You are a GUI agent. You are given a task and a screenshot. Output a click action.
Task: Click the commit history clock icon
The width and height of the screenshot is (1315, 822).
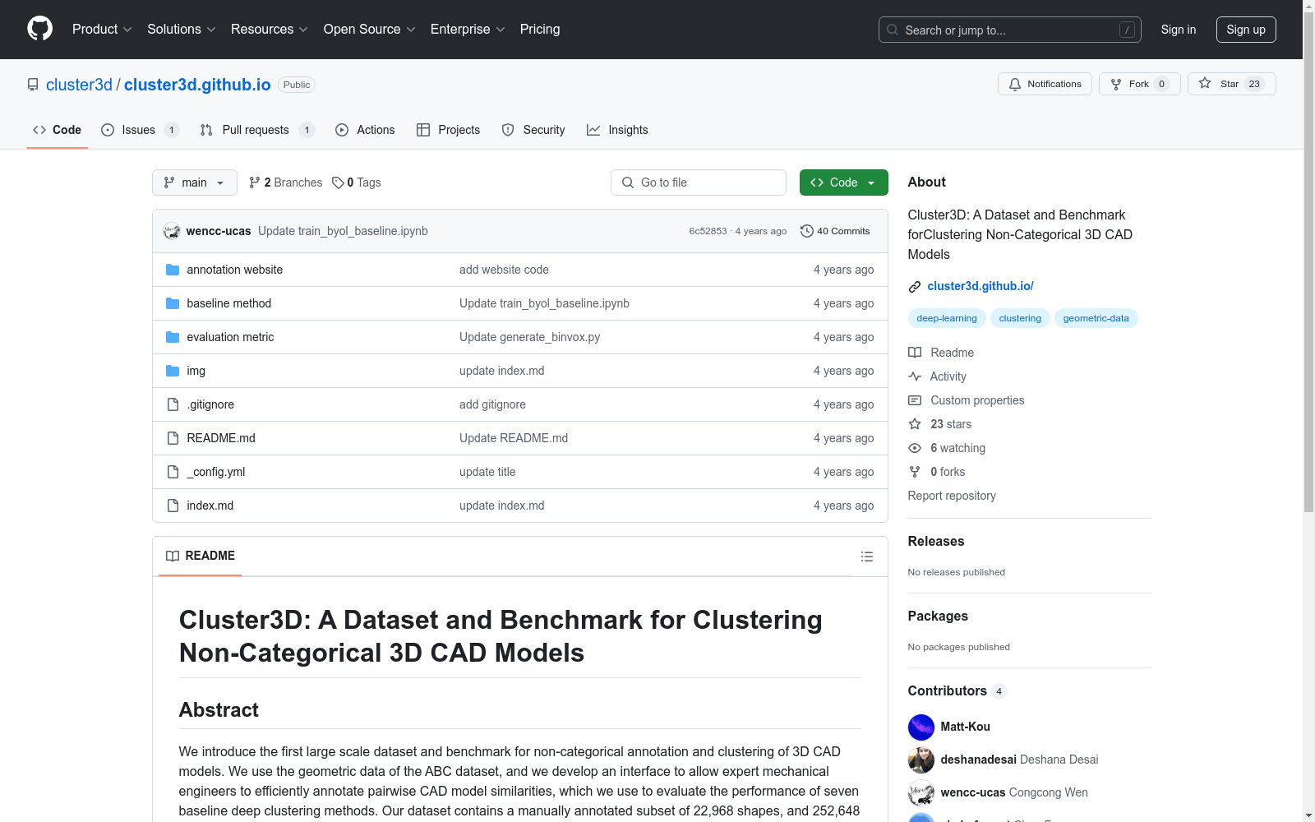pos(807,231)
